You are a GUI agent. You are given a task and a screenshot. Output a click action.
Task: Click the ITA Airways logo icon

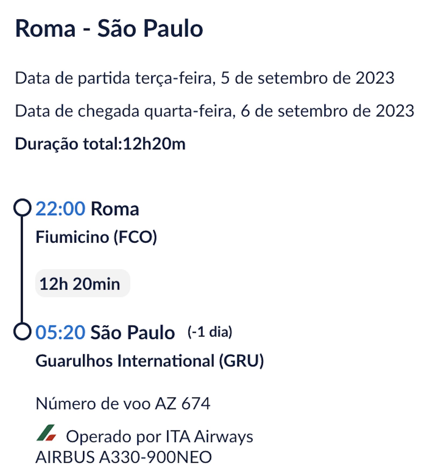(46, 433)
